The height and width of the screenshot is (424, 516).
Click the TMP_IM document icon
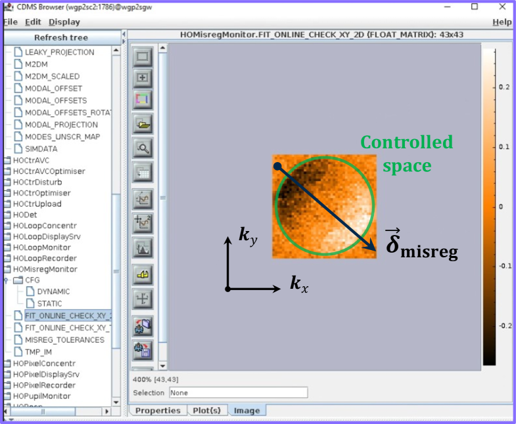pos(18,352)
